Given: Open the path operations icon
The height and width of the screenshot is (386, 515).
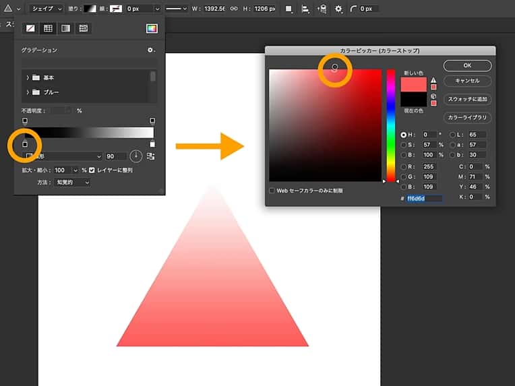Looking at the screenshot, I should click(x=289, y=9).
